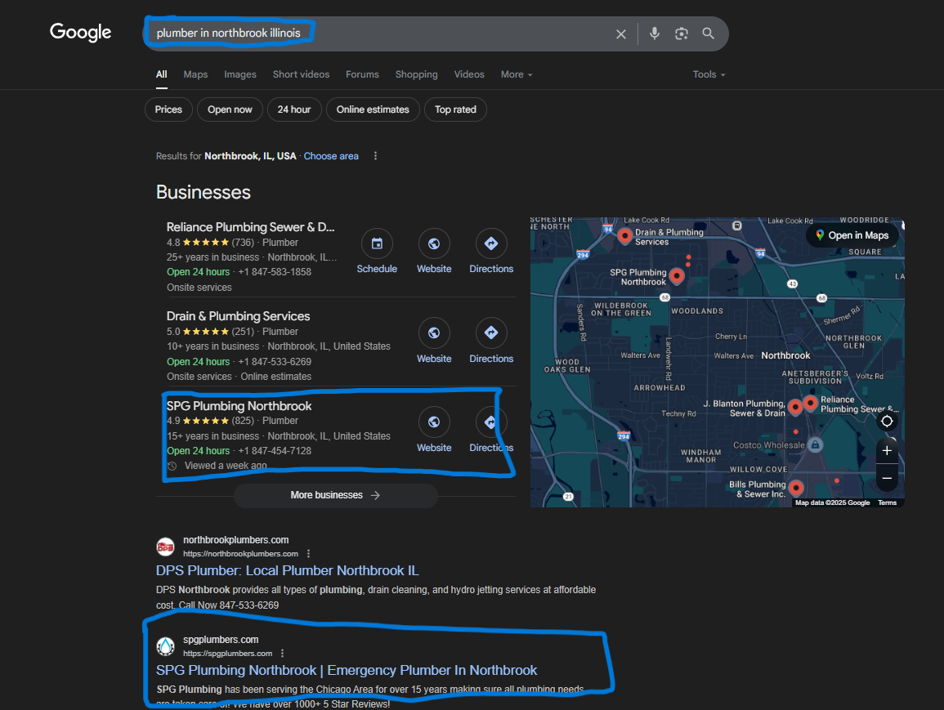Click the Terms link on the map

[887, 503]
